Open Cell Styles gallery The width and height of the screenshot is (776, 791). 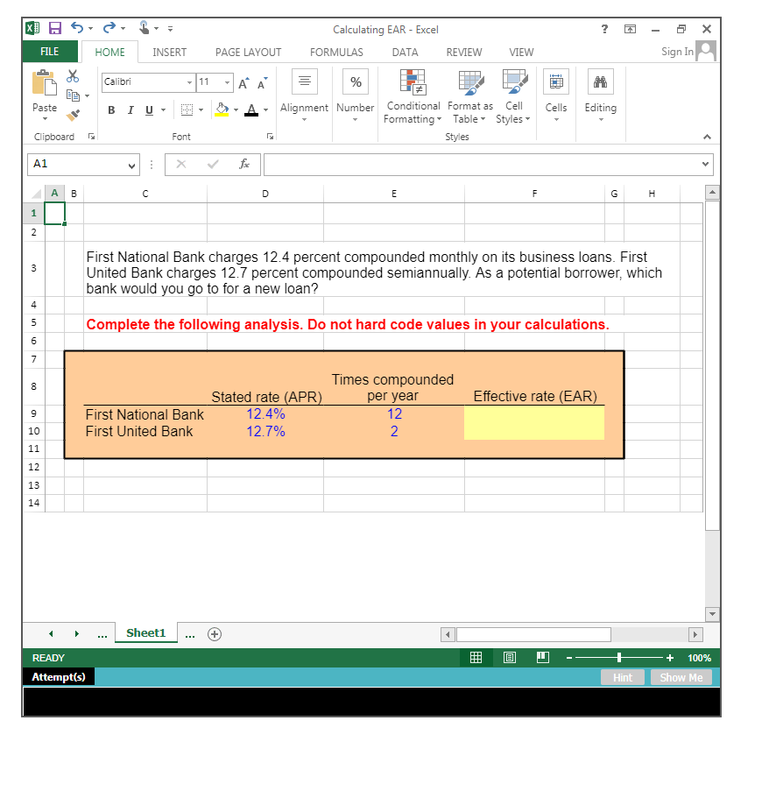coord(514,98)
